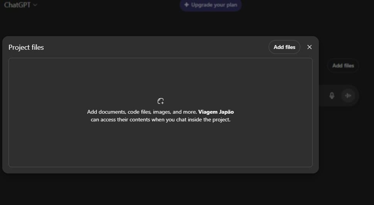Screen dimensions: 374x205
Task: Click the add-file icon in drop area
Action: click(161, 101)
